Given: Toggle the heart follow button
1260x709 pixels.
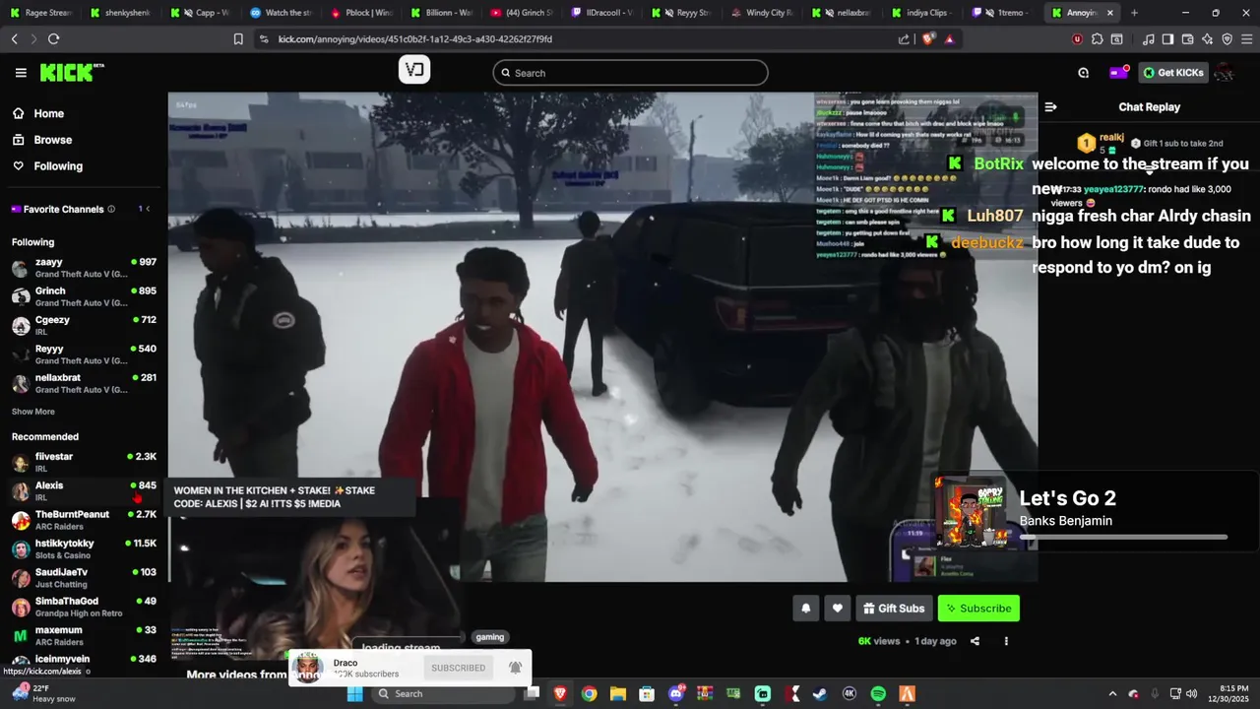Looking at the screenshot, I should 838,609.
